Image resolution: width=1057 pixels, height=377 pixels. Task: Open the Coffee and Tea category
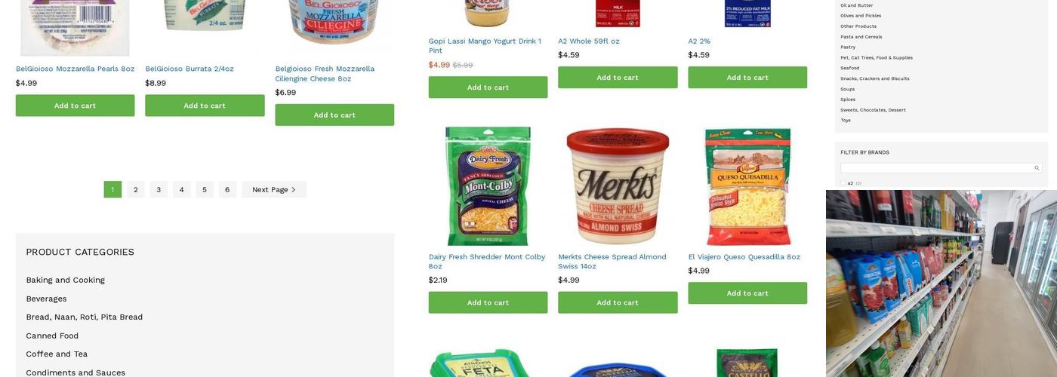click(x=57, y=354)
